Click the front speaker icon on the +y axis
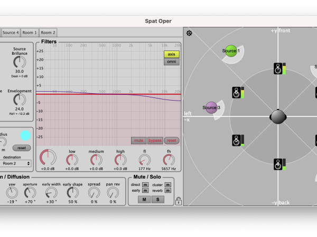 coord(277,68)
